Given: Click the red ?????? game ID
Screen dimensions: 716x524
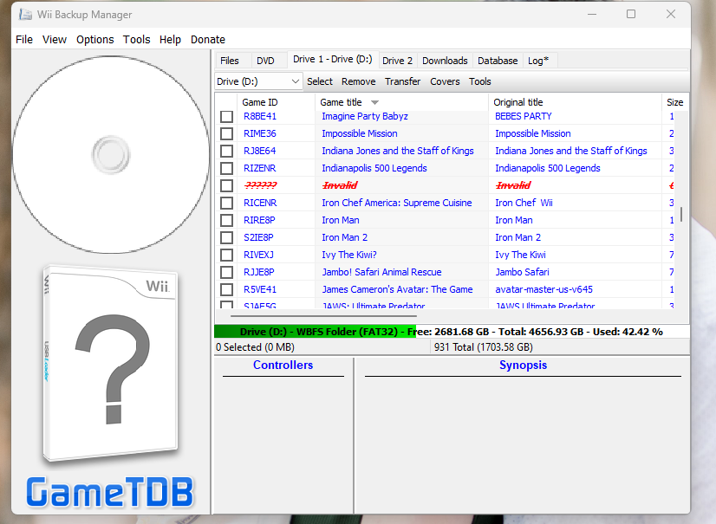Looking at the screenshot, I should [261, 185].
